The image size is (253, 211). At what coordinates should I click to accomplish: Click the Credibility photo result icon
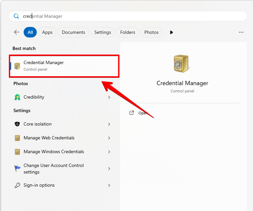[17, 97]
